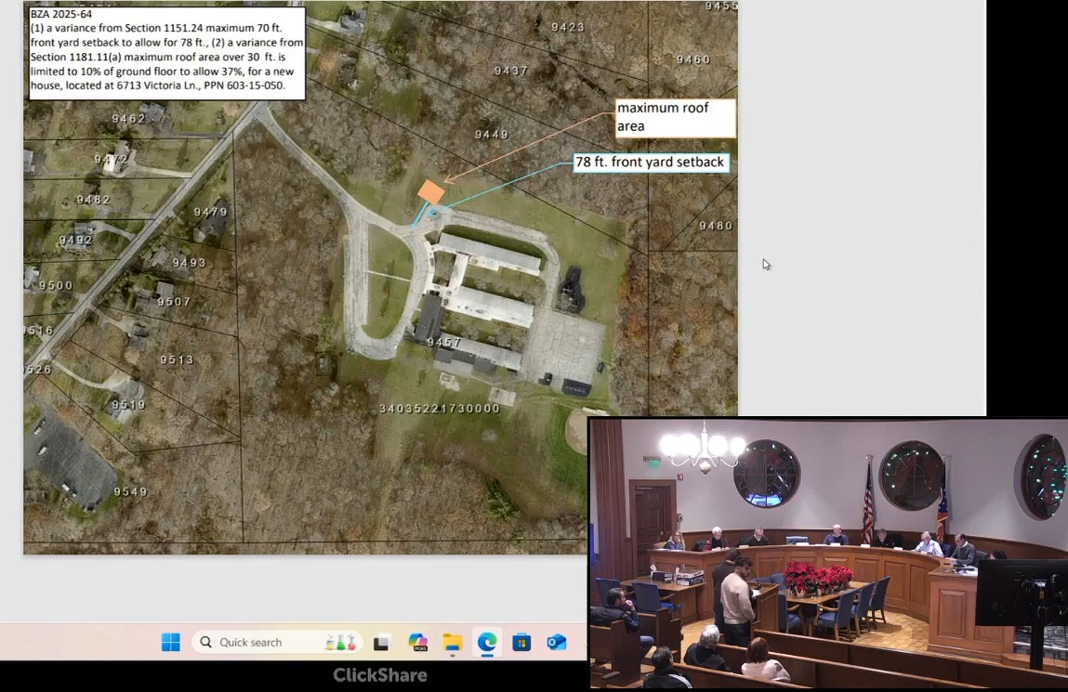Click parcel number 34035221730000
1068x692 pixels.
click(440, 409)
